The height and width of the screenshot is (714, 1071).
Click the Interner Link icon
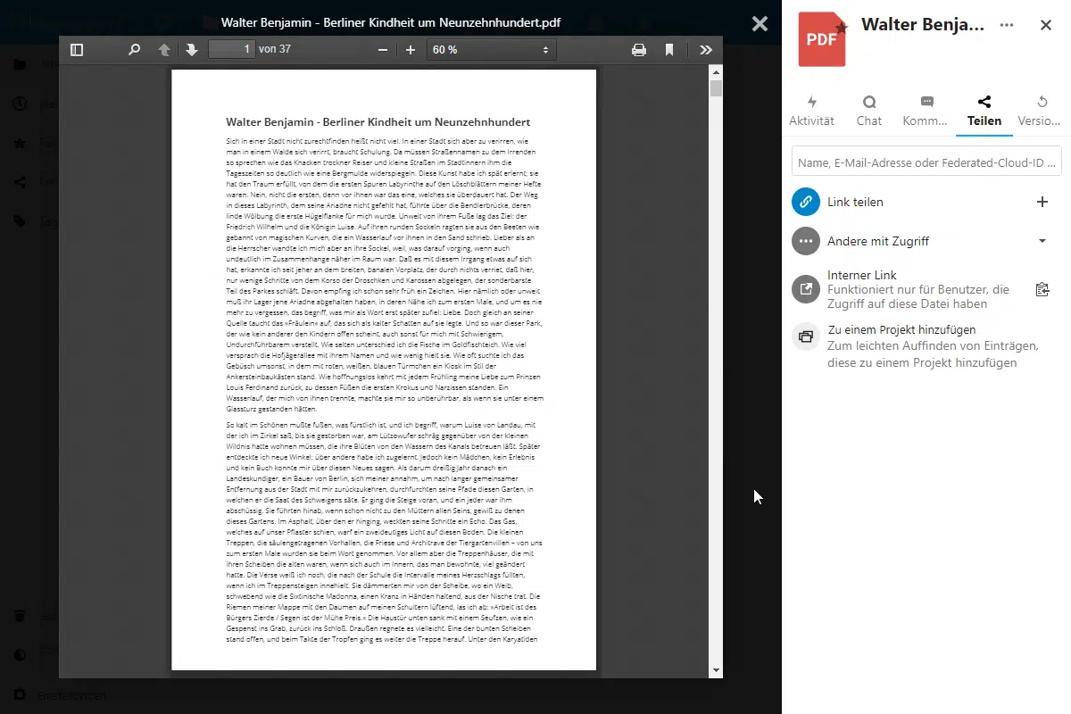(x=806, y=289)
